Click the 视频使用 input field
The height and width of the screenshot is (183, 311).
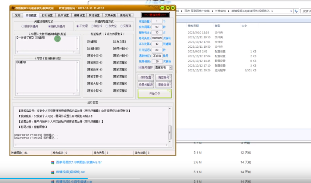coord(157,61)
